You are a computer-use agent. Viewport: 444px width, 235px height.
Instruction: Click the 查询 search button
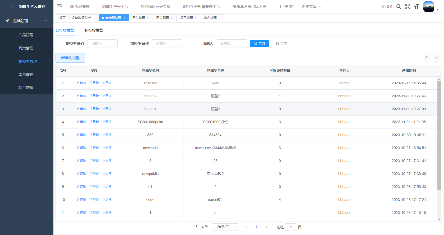click(x=259, y=44)
